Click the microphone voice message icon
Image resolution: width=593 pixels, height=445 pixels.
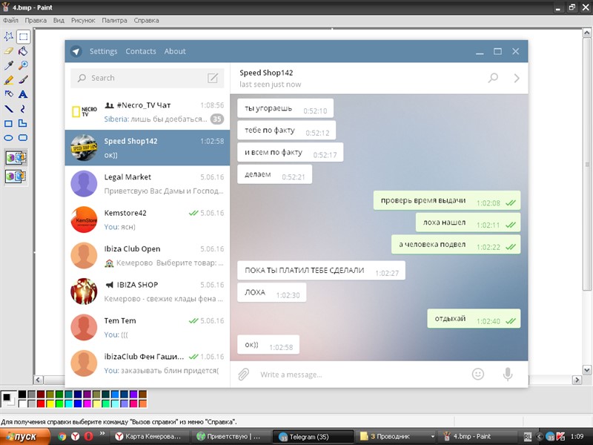click(508, 375)
